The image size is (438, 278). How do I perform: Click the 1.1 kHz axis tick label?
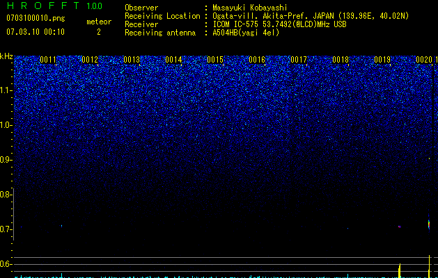coord(5,90)
